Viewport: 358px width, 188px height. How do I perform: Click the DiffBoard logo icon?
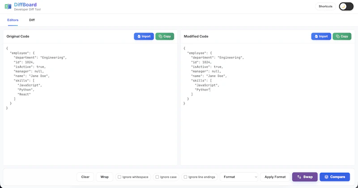point(8,6)
